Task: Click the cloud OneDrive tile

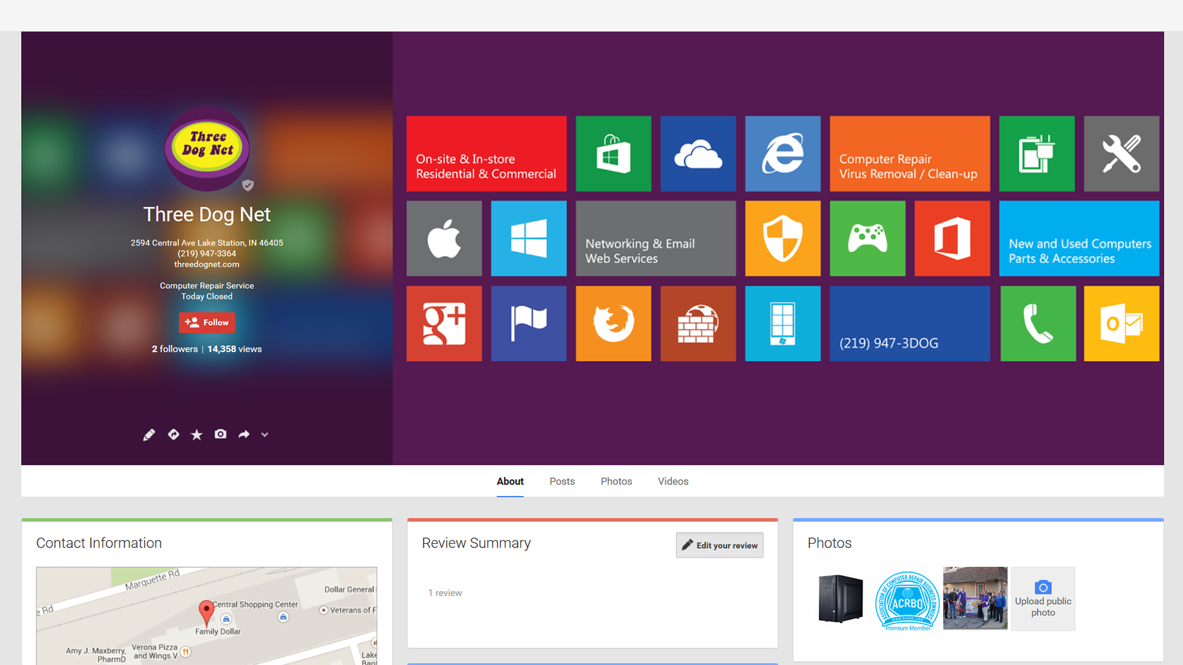Action: 698,154
